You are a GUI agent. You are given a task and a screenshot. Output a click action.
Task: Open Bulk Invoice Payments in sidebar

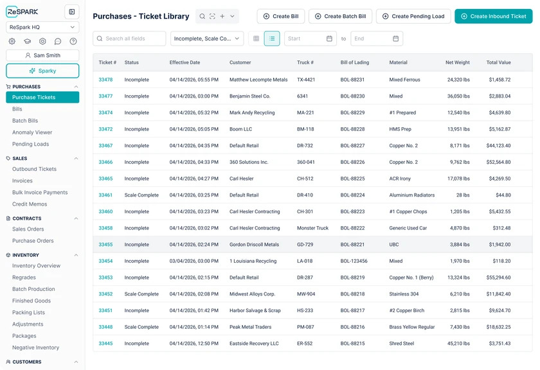[x=40, y=193]
